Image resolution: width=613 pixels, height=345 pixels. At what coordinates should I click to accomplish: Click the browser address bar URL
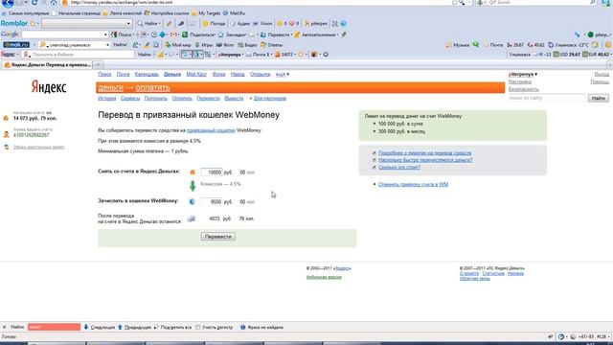click(122, 2)
